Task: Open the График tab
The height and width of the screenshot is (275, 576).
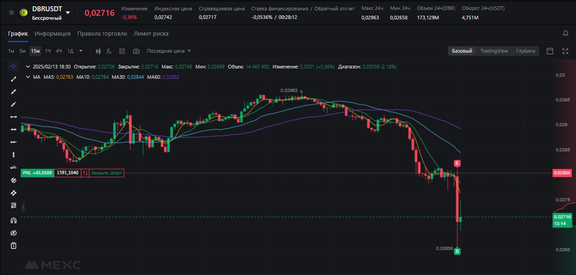Action: point(18,34)
